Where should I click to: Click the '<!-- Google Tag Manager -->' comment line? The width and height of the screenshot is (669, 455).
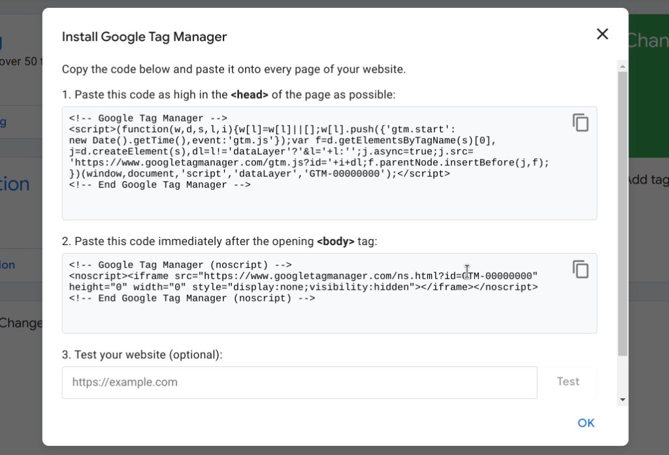(148, 118)
